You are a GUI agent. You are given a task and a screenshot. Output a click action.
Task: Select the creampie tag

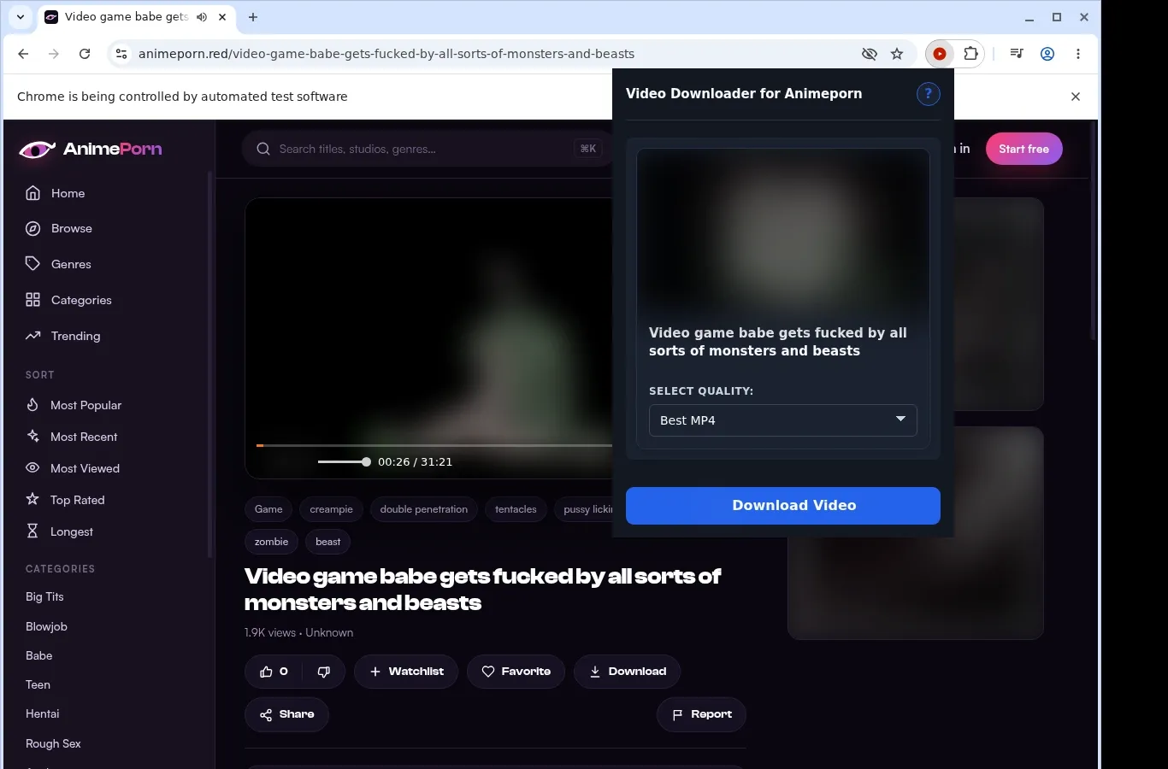(x=332, y=509)
